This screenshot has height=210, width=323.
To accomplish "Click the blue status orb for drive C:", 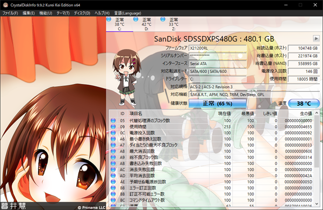I will click(x=109, y=19).
